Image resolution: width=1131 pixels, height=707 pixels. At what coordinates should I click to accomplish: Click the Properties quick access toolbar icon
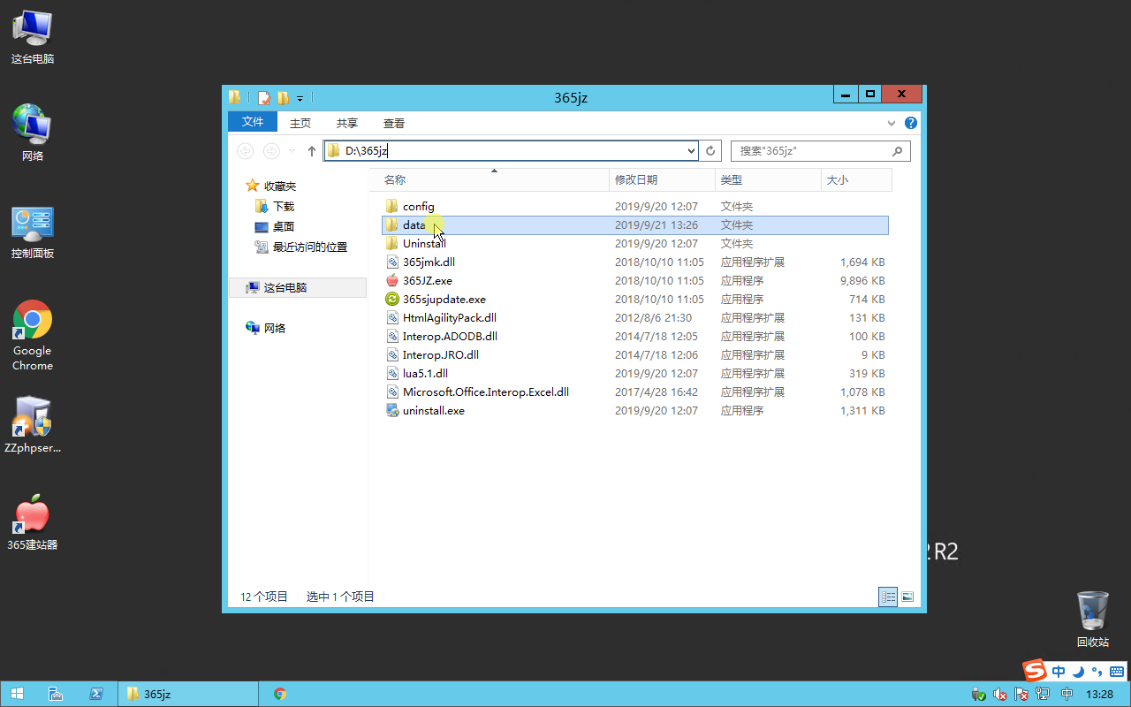[x=264, y=97]
